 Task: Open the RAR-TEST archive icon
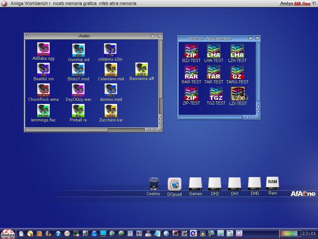191,73
